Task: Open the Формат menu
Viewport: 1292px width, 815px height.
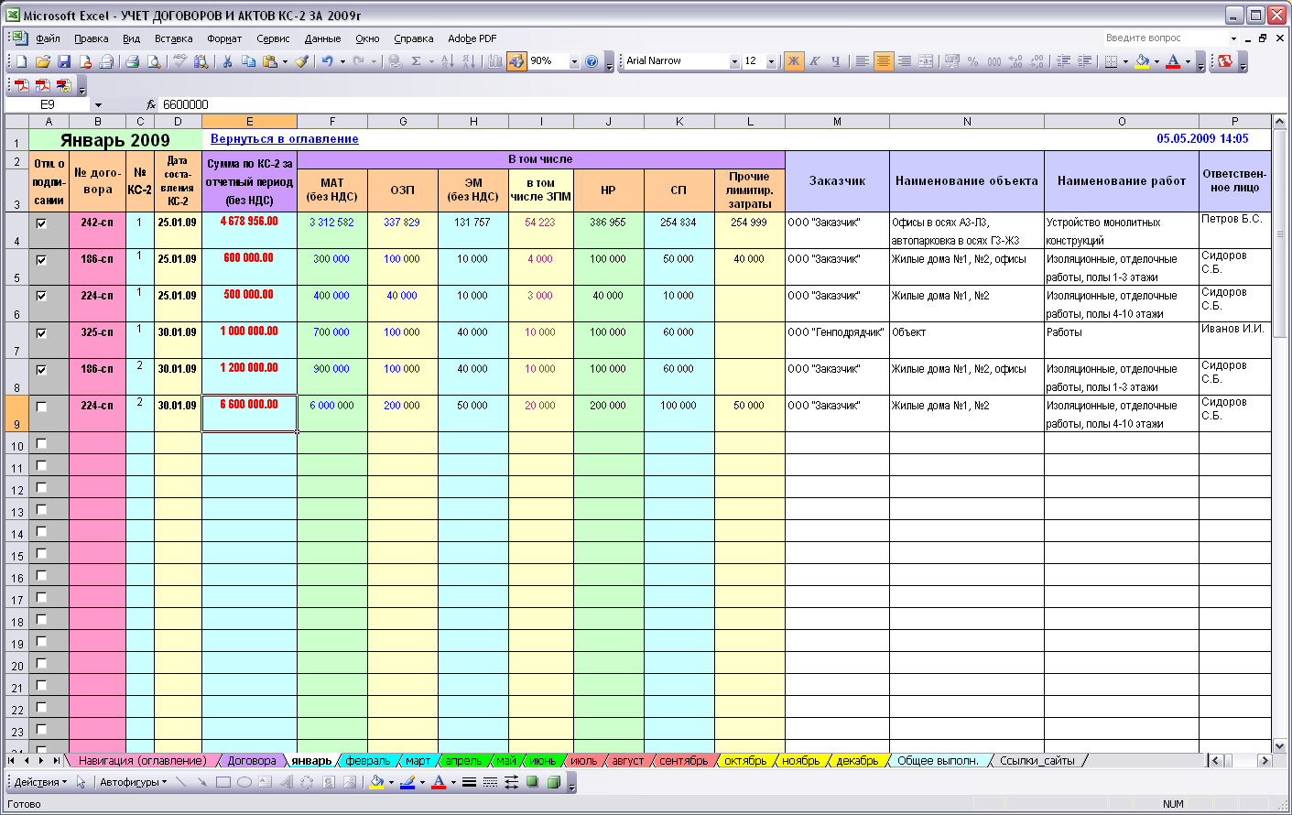Action: tap(223, 38)
